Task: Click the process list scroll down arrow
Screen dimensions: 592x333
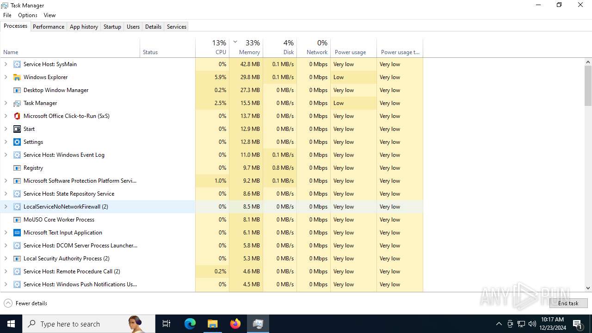Action: 588,288
